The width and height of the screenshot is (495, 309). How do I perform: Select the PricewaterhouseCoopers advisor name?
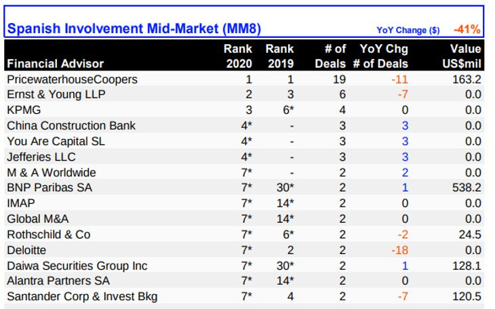pos(73,79)
